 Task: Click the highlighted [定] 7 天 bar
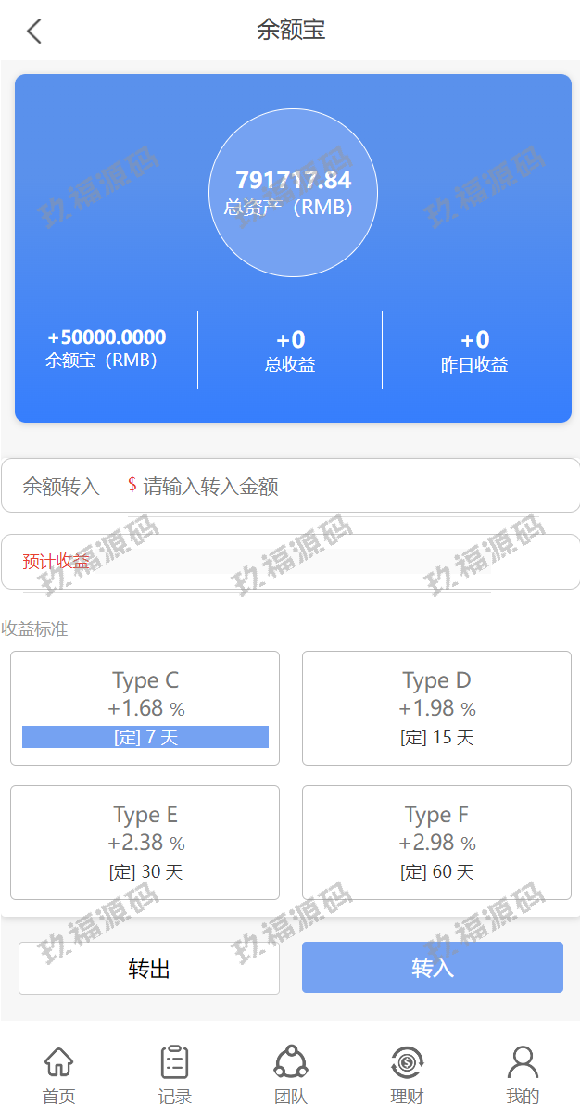point(145,737)
